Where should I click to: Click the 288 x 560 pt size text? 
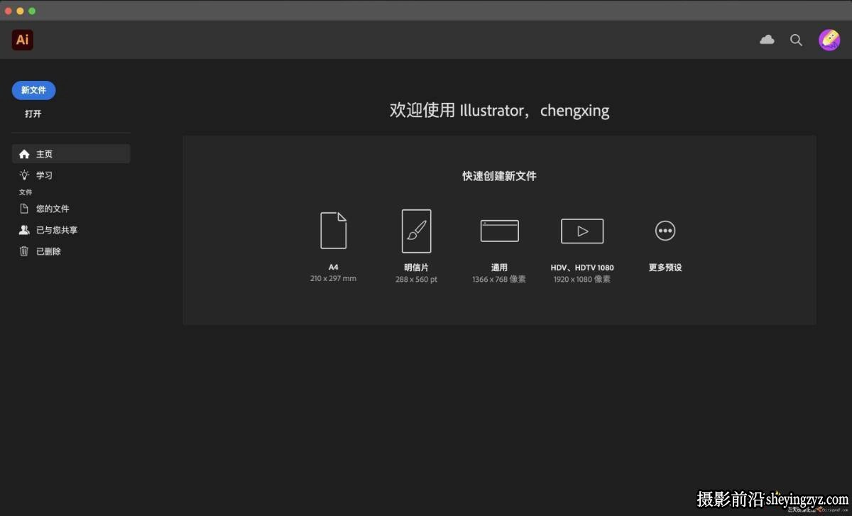point(416,280)
